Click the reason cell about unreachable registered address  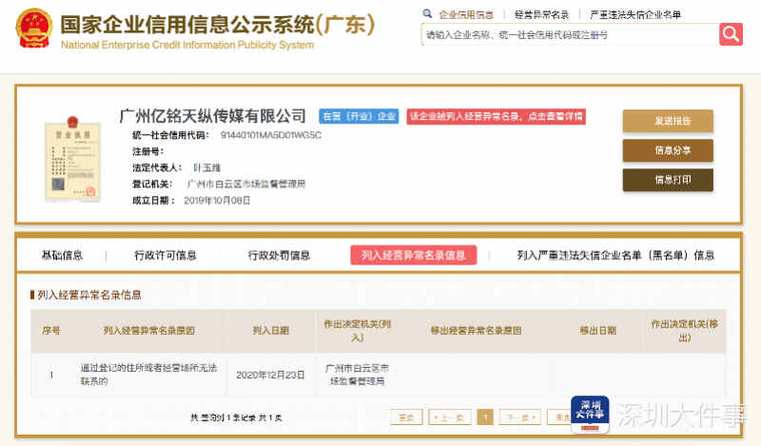(148, 375)
